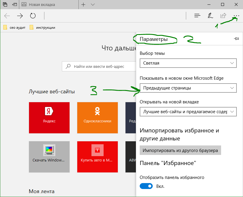Screen dimensions: 243x197
Task: Click the Share icon in toolbar
Action: click(x=223, y=15)
